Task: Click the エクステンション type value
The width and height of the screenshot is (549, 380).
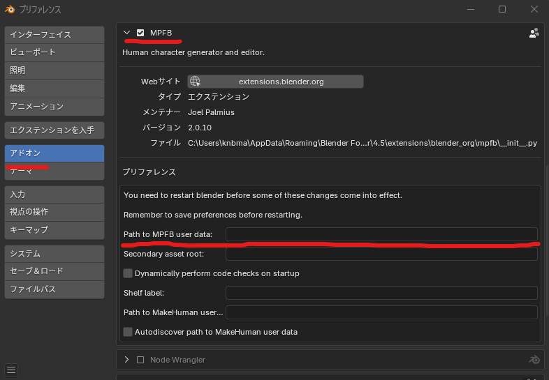Action: [x=219, y=97]
